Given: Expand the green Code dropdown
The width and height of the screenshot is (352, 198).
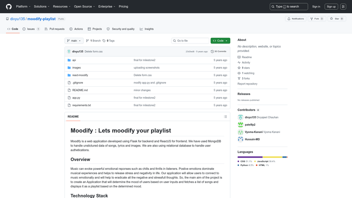Looking at the screenshot, I should [x=220, y=40].
